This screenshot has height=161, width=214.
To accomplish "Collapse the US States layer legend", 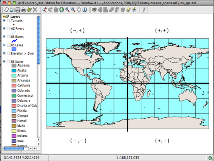I will pyautogui.click(x=4, y=62).
